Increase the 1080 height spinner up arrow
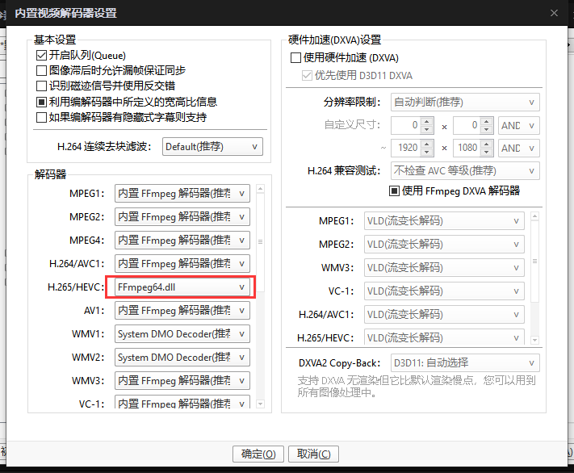Viewport: 574px width, 473px height. coord(487,144)
